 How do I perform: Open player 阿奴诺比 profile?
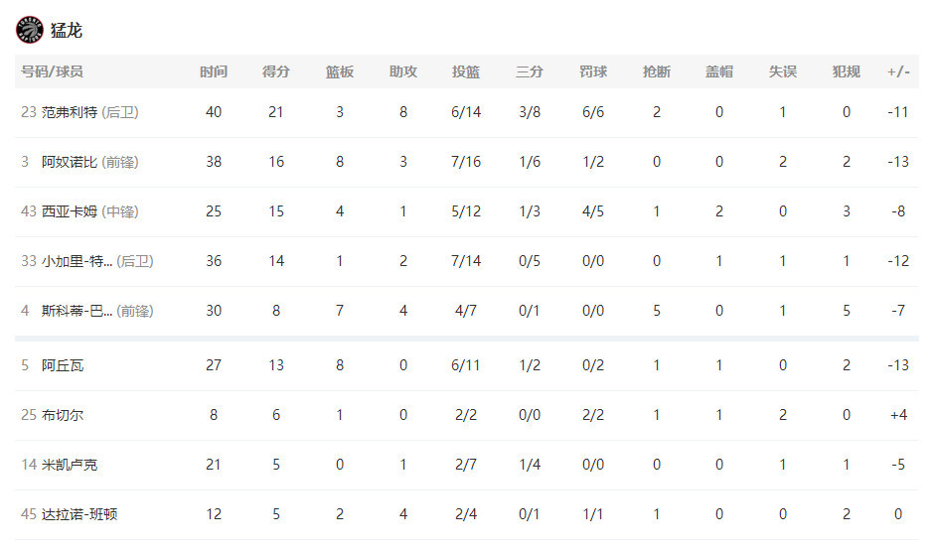coord(70,162)
